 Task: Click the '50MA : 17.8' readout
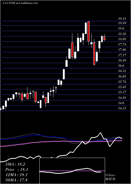(x=16, y=180)
